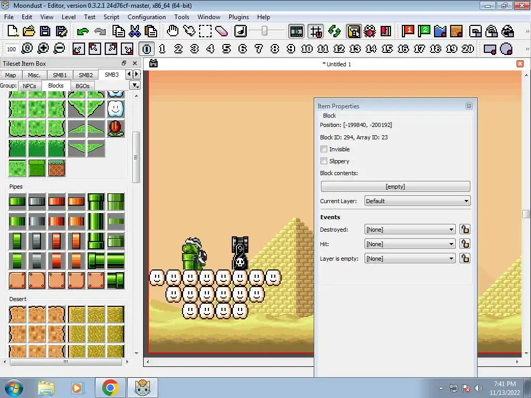Click the button beside Destroyed event
The height and width of the screenshot is (398, 531).
pyautogui.click(x=465, y=230)
